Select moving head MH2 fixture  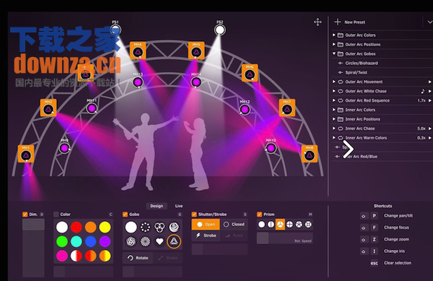point(48,108)
